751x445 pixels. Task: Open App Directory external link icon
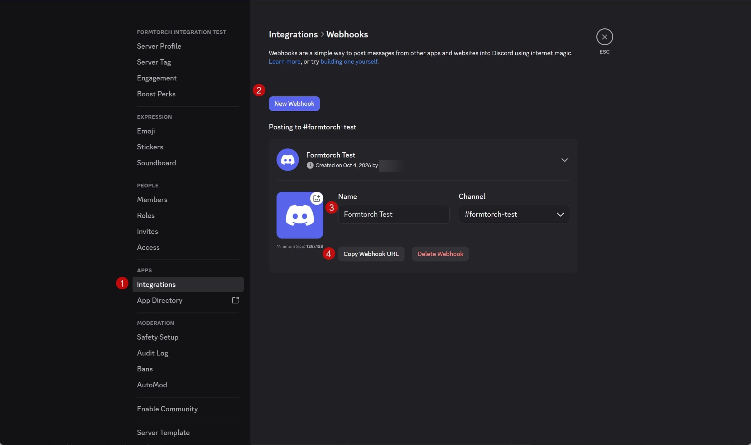tap(235, 300)
